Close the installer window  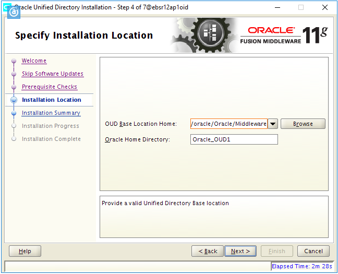(x=325, y=7)
